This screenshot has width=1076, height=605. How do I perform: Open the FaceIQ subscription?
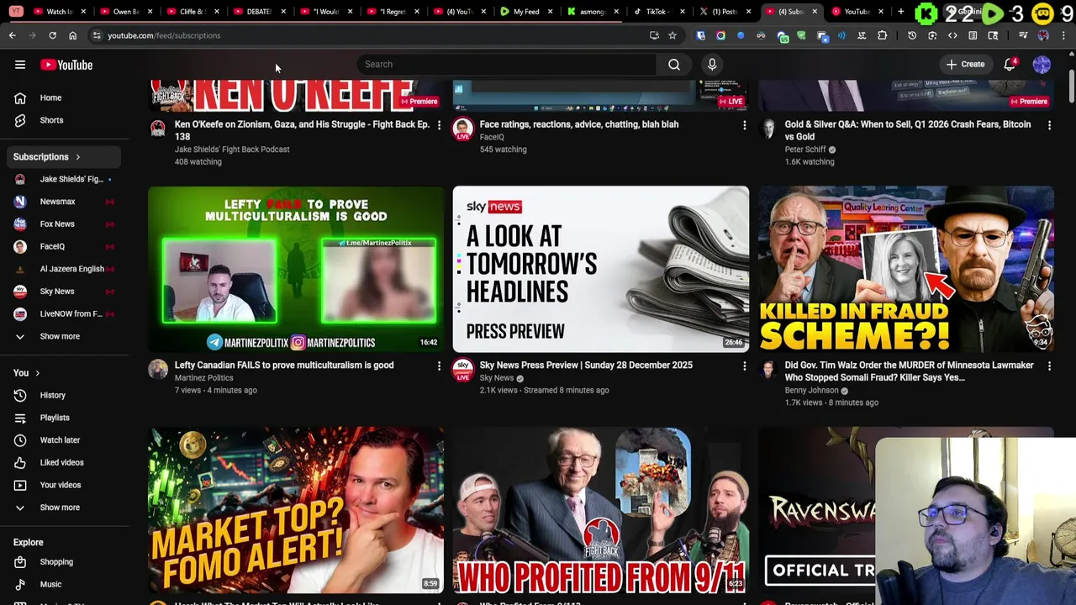click(65, 246)
